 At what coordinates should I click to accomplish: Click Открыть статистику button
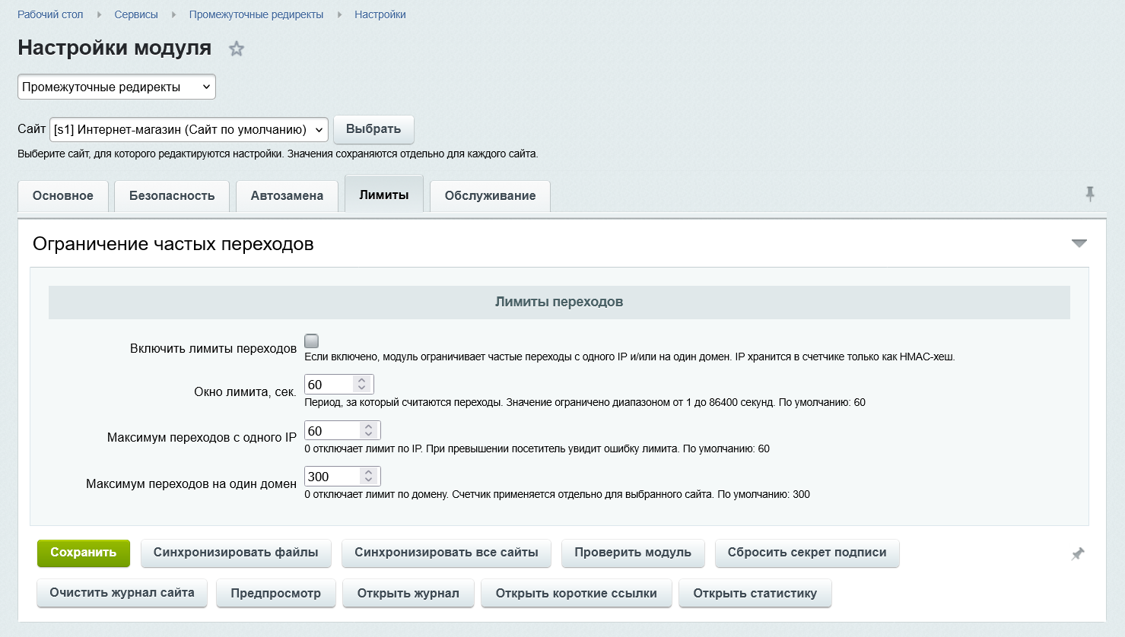click(755, 594)
